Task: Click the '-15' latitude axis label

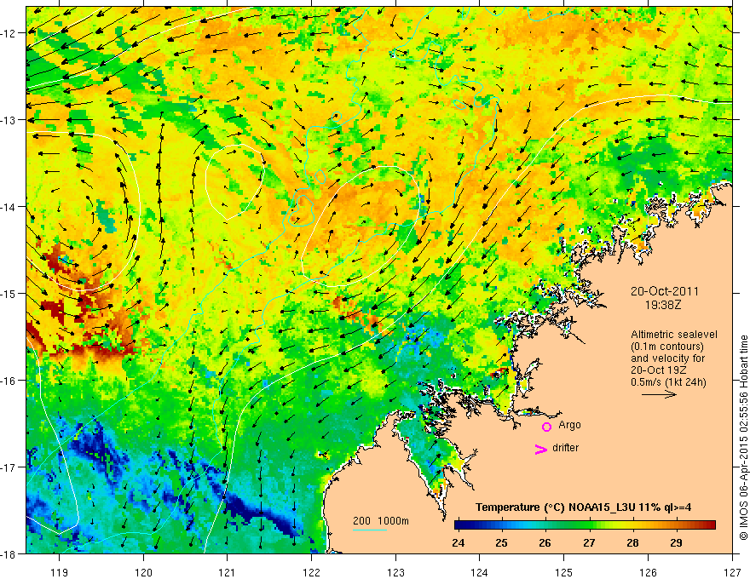Action: coord(9,293)
